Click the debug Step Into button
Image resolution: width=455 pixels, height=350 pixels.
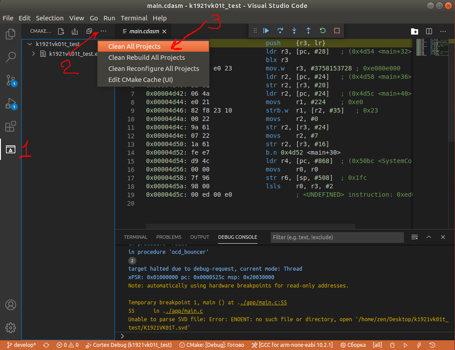[x=294, y=31]
